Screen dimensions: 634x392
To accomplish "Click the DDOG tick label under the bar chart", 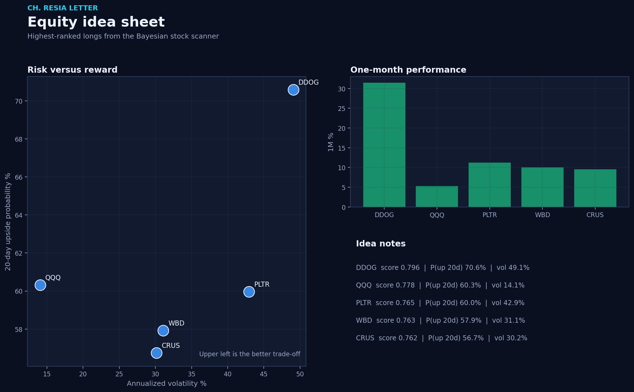I will pos(384,215).
